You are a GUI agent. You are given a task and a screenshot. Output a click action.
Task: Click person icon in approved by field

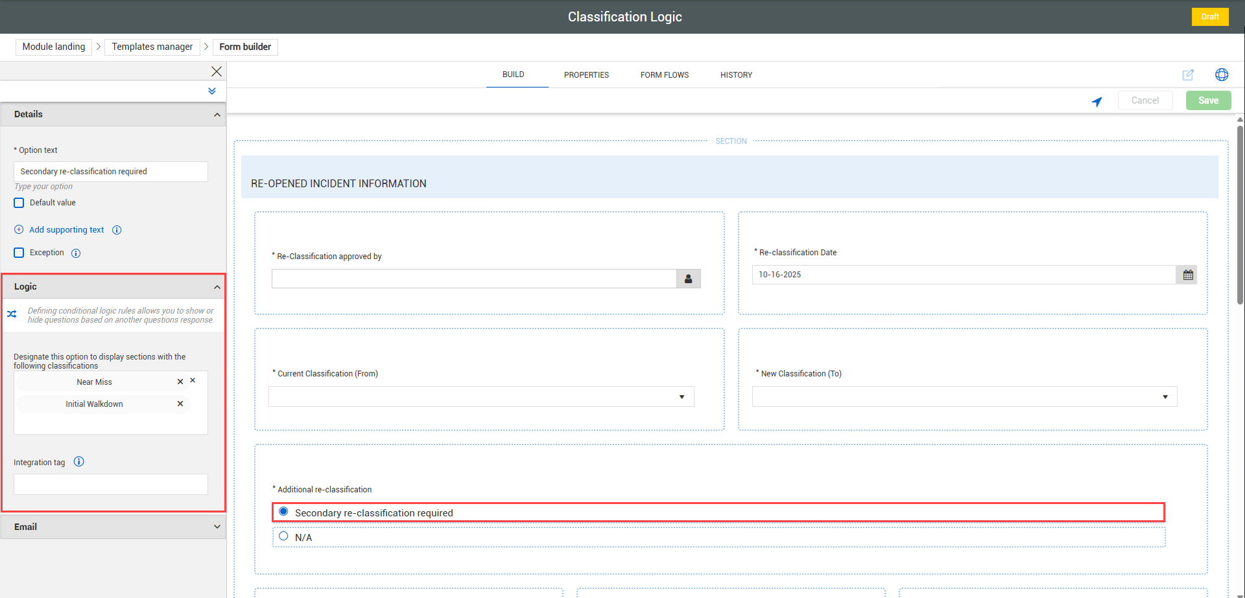click(688, 279)
